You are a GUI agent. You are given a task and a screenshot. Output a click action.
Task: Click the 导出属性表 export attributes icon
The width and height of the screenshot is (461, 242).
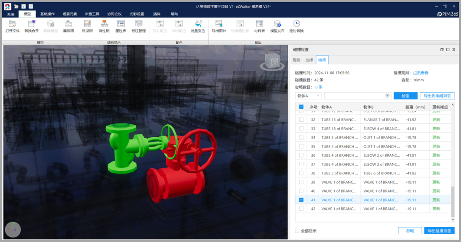coord(240,24)
